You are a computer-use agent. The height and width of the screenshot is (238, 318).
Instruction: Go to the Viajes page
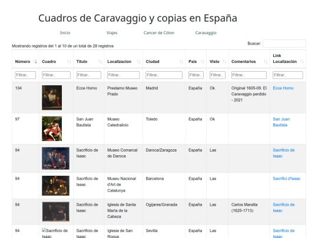tap(112, 33)
